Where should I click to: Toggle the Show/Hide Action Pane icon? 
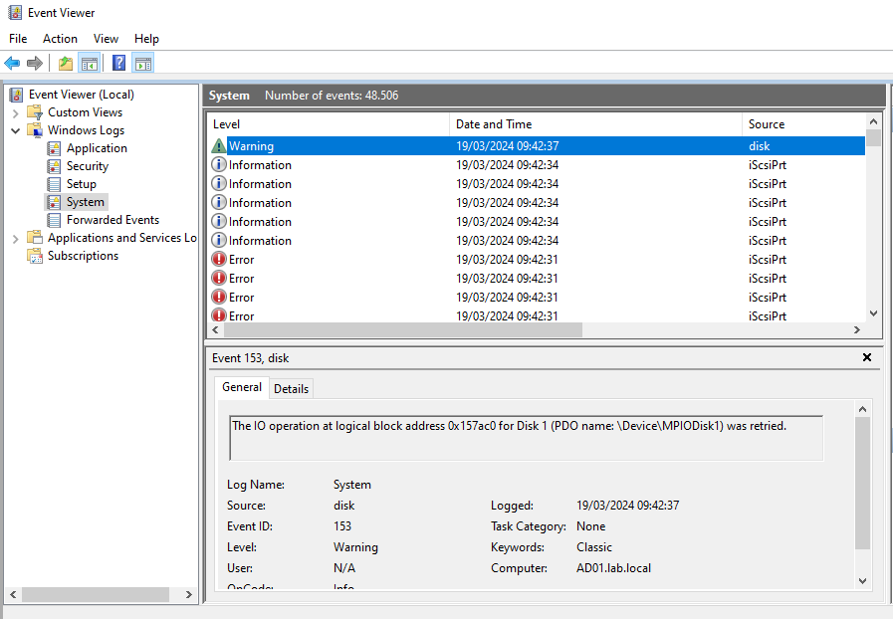[x=142, y=64]
